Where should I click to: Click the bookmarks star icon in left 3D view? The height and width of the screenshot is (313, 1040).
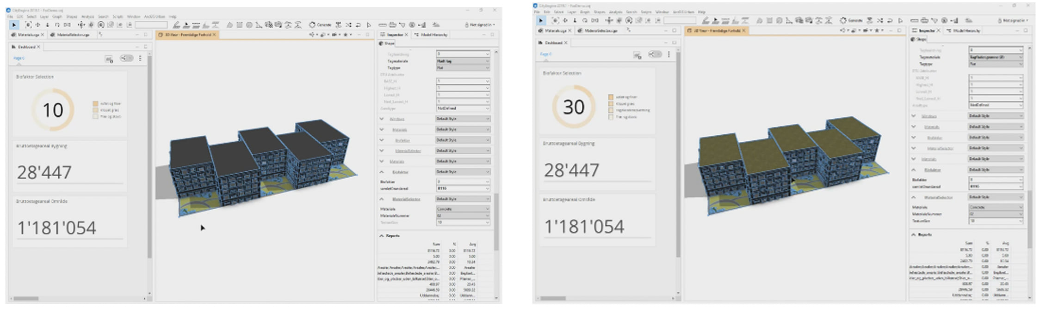(346, 35)
